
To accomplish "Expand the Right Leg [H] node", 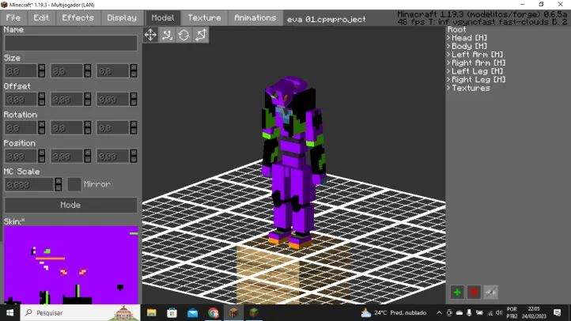I will click(x=448, y=80).
